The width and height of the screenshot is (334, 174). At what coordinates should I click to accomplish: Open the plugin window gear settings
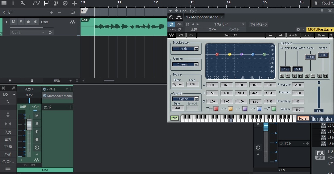click(298, 30)
